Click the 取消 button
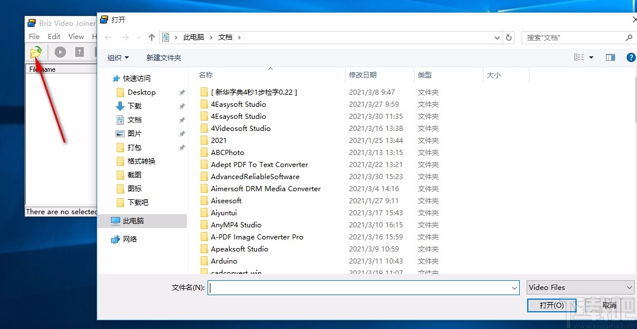The width and height of the screenshot is (637, 329). coord(609,305)
